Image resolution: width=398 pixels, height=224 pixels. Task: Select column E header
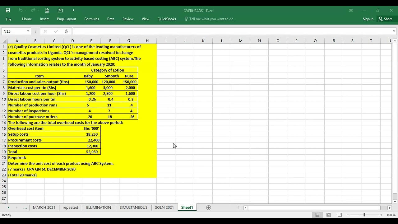91,41
